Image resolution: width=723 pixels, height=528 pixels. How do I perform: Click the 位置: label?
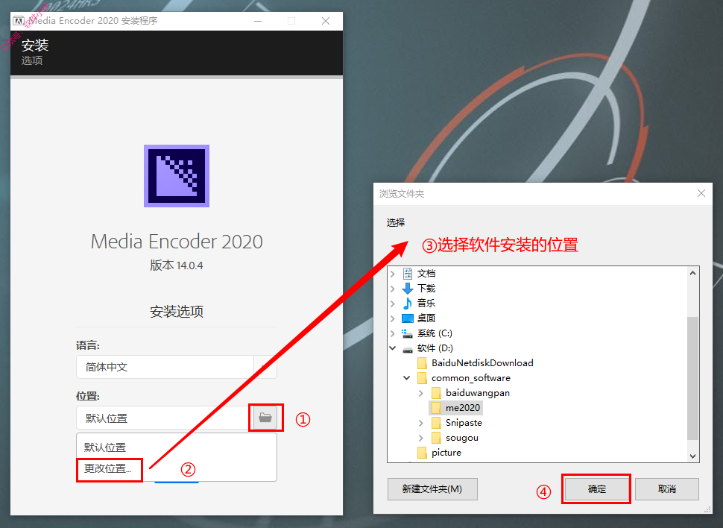88,397
